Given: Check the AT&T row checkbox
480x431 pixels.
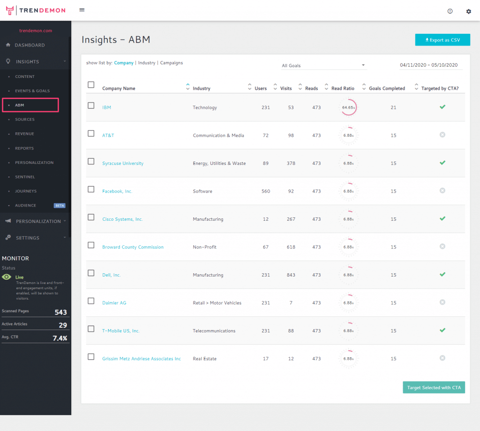Looking at the screenshot, I should tap(91, 133).
